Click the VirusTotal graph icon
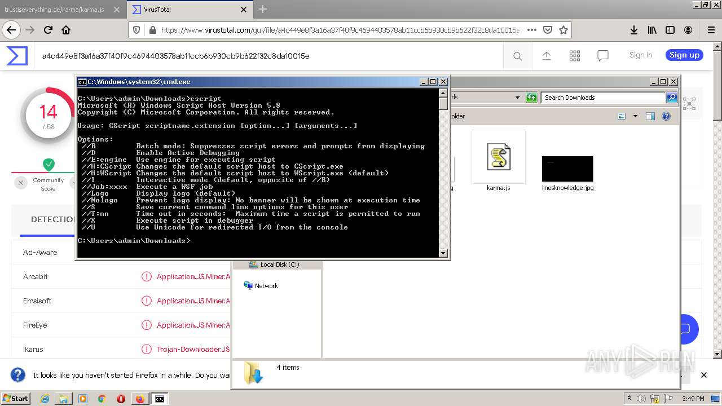Screen dimensions: 722x406 tap(689, 104)
